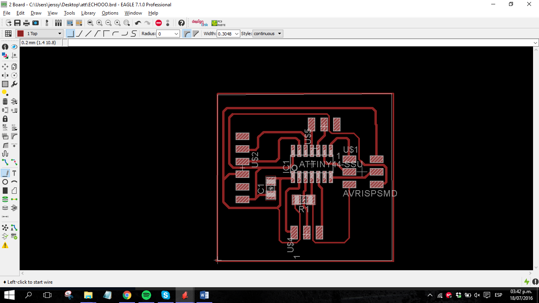Open the SCR script button

pos(70,23)
